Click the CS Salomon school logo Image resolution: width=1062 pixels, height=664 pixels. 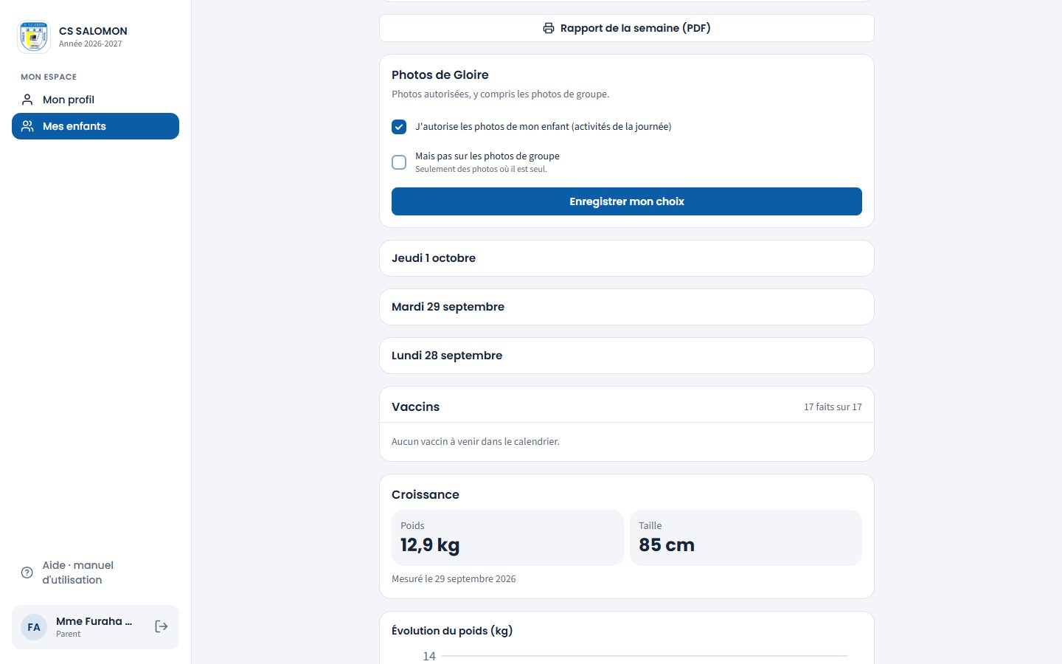pyautogui.click(x=34, y=36)
